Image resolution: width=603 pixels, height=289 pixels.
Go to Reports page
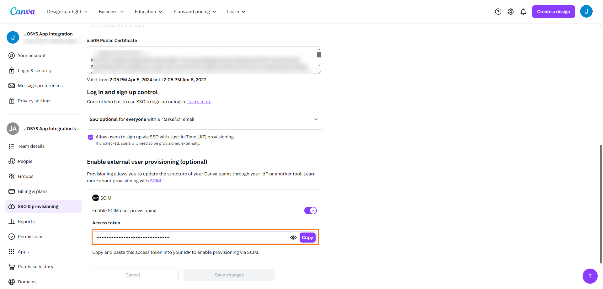coord(44,222)
